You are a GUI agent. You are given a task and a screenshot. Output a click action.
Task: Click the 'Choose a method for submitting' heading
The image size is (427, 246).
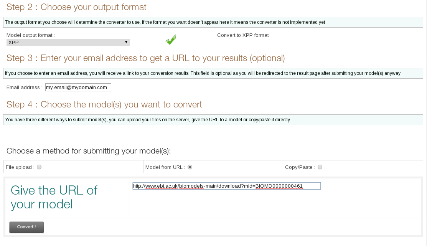tap(88, 150)
